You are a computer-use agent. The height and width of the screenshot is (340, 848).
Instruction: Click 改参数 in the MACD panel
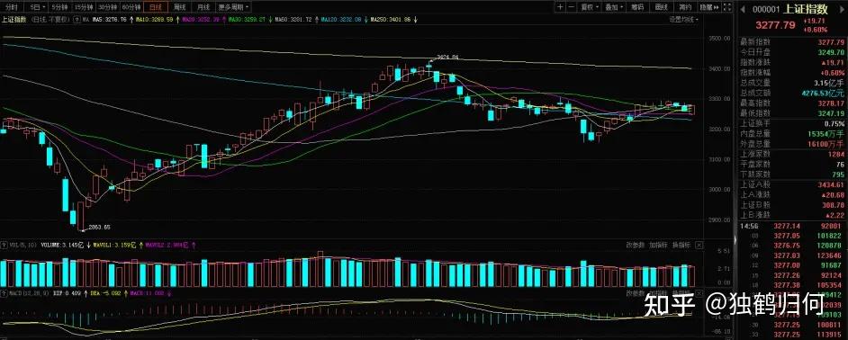coord(635,293)
